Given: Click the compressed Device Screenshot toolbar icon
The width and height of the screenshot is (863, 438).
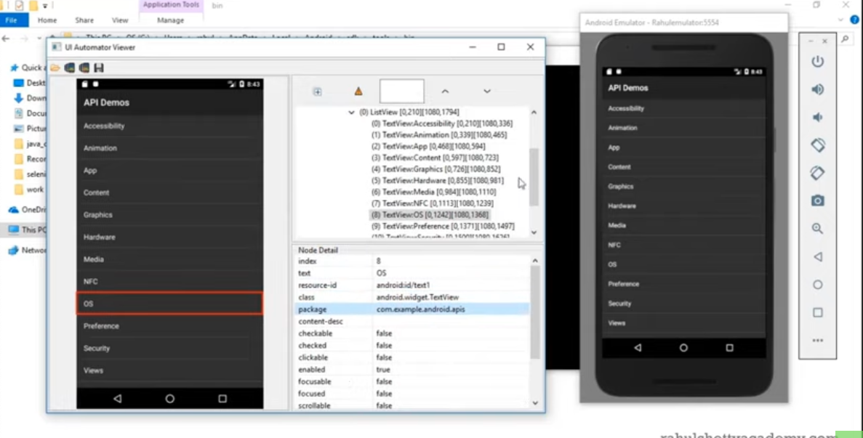Looking at the screenshot, I should click(84, 68).
